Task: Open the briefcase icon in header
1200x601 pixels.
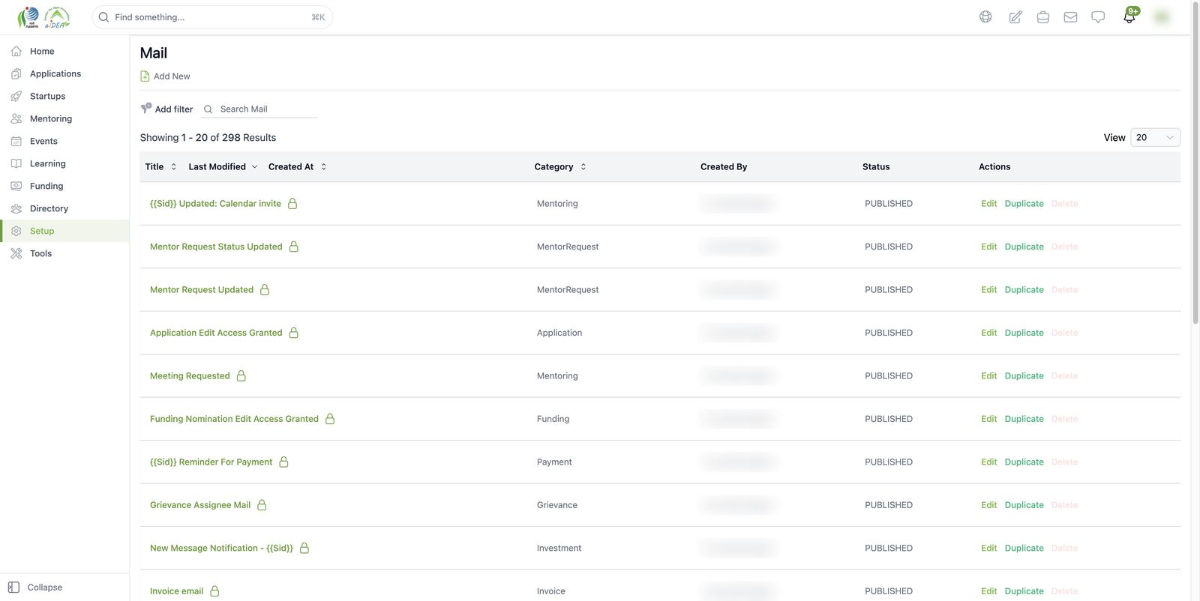Action: click(1042, 16)
